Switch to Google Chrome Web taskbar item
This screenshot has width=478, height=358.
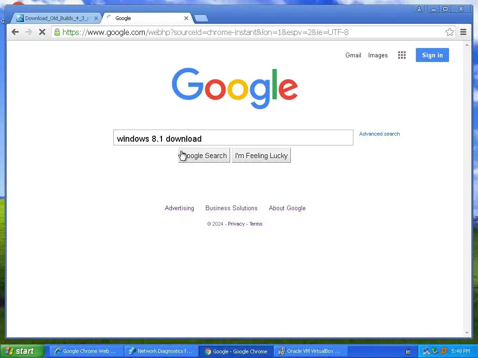[86, 351]
